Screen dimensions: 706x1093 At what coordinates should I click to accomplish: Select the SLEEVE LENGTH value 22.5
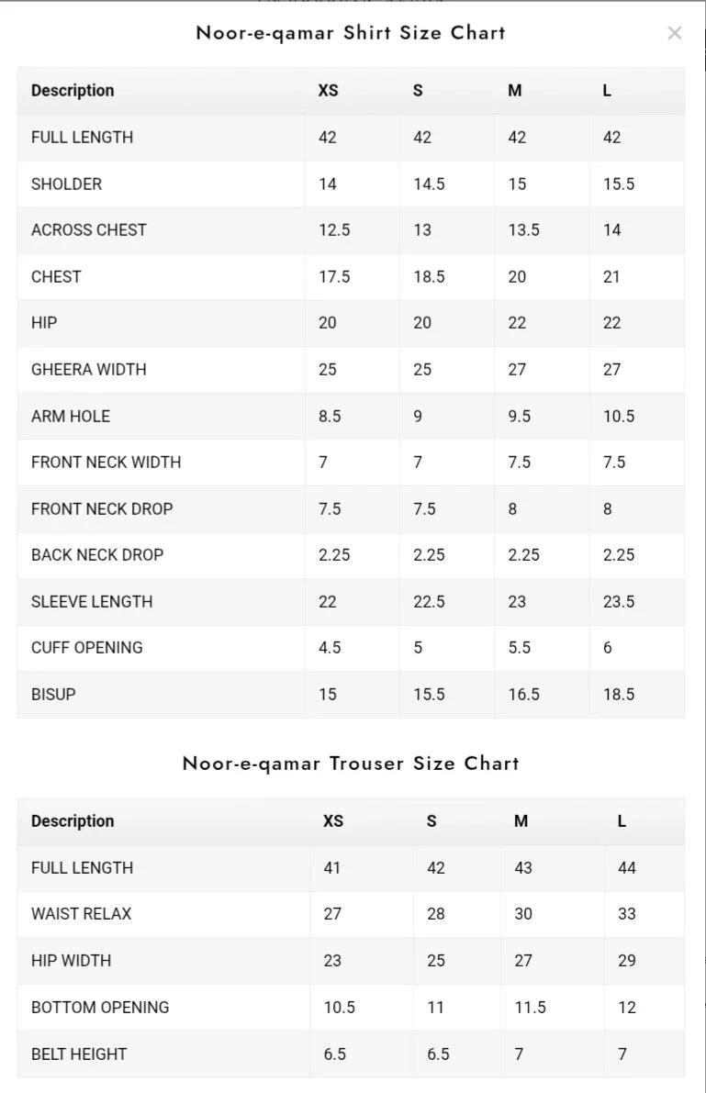(x=429, y=602)
